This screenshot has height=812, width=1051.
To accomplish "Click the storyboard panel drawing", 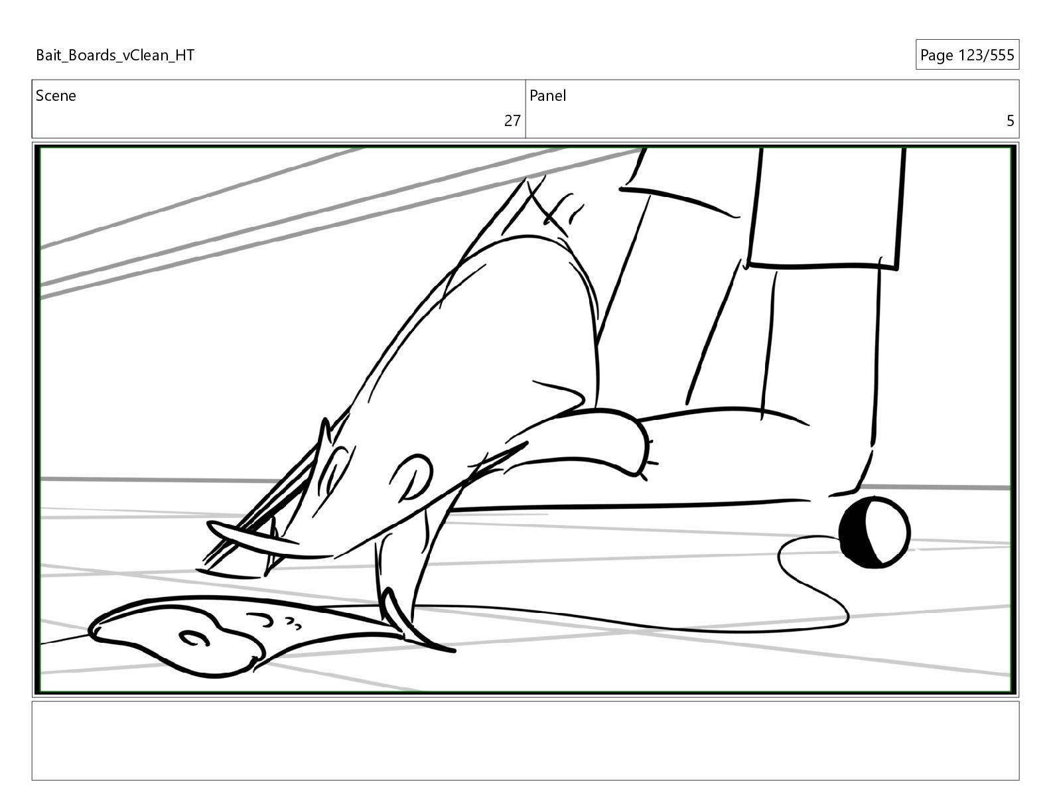I will [525, 420].
